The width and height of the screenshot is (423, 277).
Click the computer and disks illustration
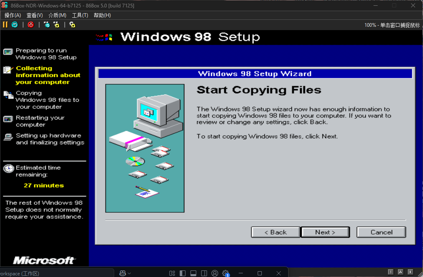[x=145, y=148]
